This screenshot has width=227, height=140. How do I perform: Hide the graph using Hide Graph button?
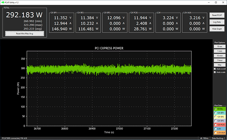pos(217,28)
